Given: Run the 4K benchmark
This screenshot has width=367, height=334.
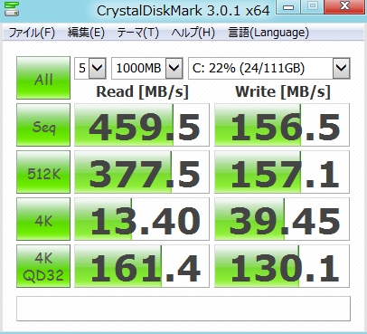Looking at the screenshot, I should click(x=43, y=219).
